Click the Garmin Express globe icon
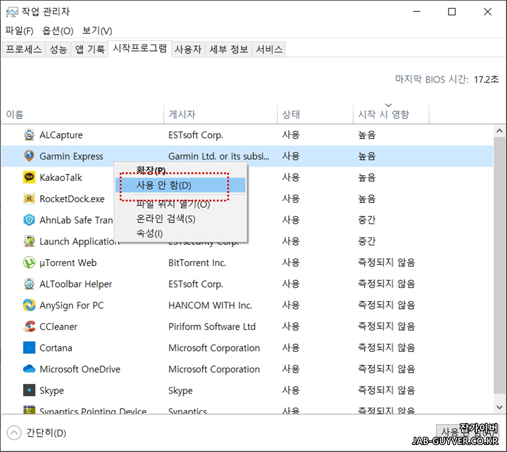The image size is (507, 452). 29,156
